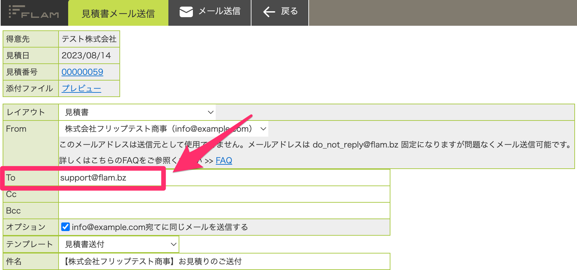
Task: Open estimate number 00000059 link
Action: [x=82, y=72]
